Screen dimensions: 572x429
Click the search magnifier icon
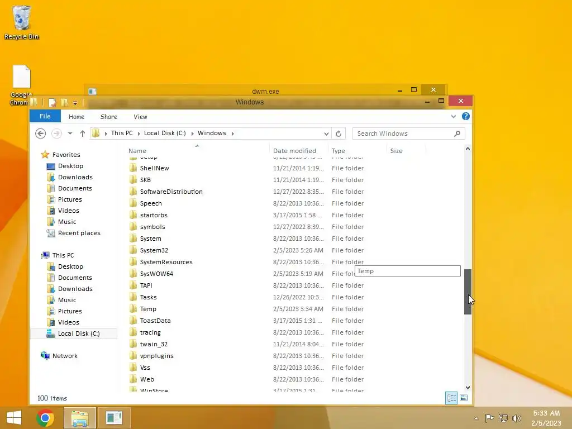(457, 134)
